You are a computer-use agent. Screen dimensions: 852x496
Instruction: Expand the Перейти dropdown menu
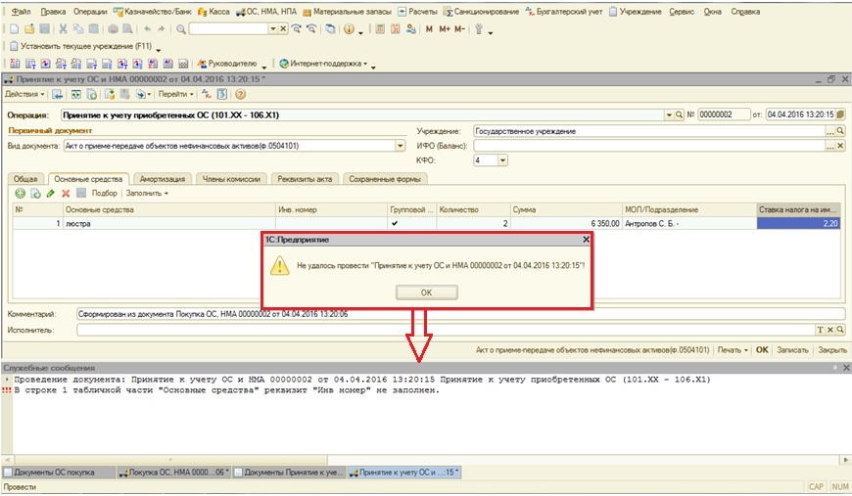point(175,94)
